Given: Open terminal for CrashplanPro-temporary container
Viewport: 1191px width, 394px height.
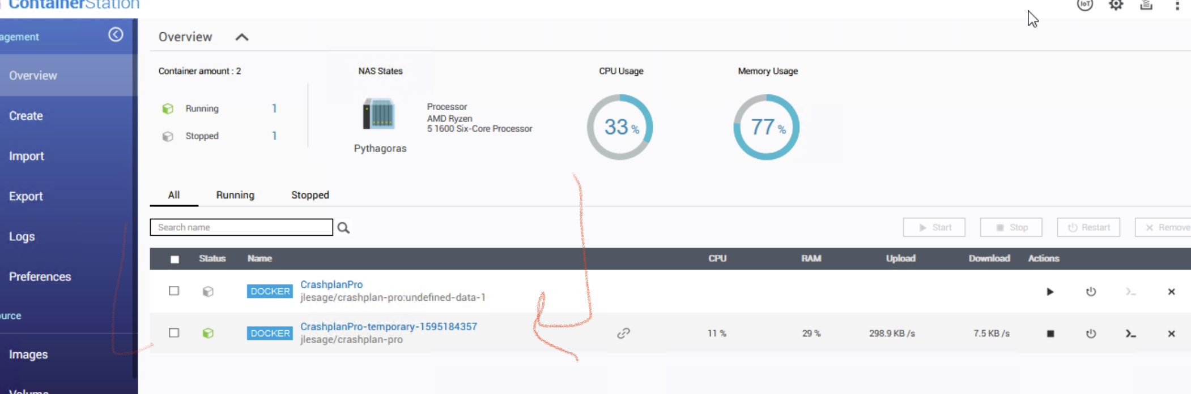Looking at the screenshot, I should (1131, 334).
